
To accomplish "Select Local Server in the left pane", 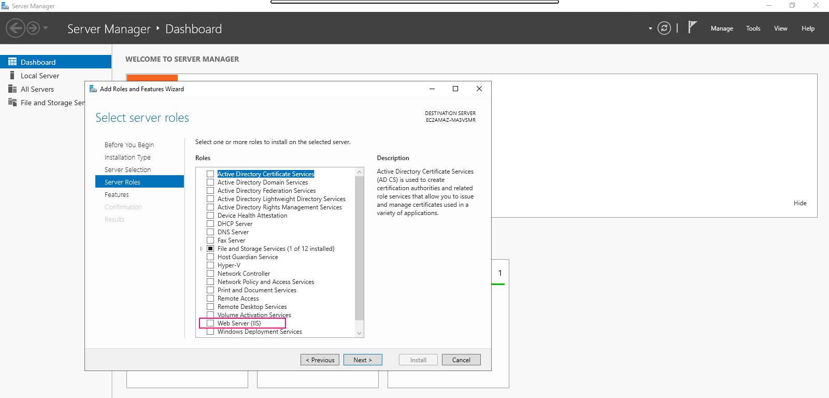I will click(x=40, y=76).
